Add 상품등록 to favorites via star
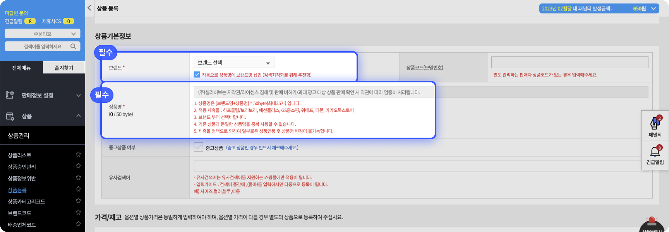The width and height of the screenshot is (669, 232). [78, 189]
